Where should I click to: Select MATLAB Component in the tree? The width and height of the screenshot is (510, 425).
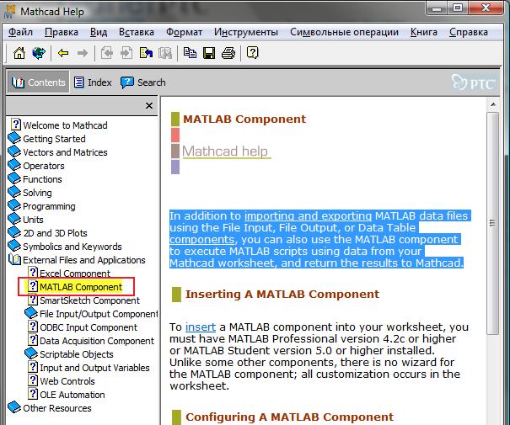81,287
